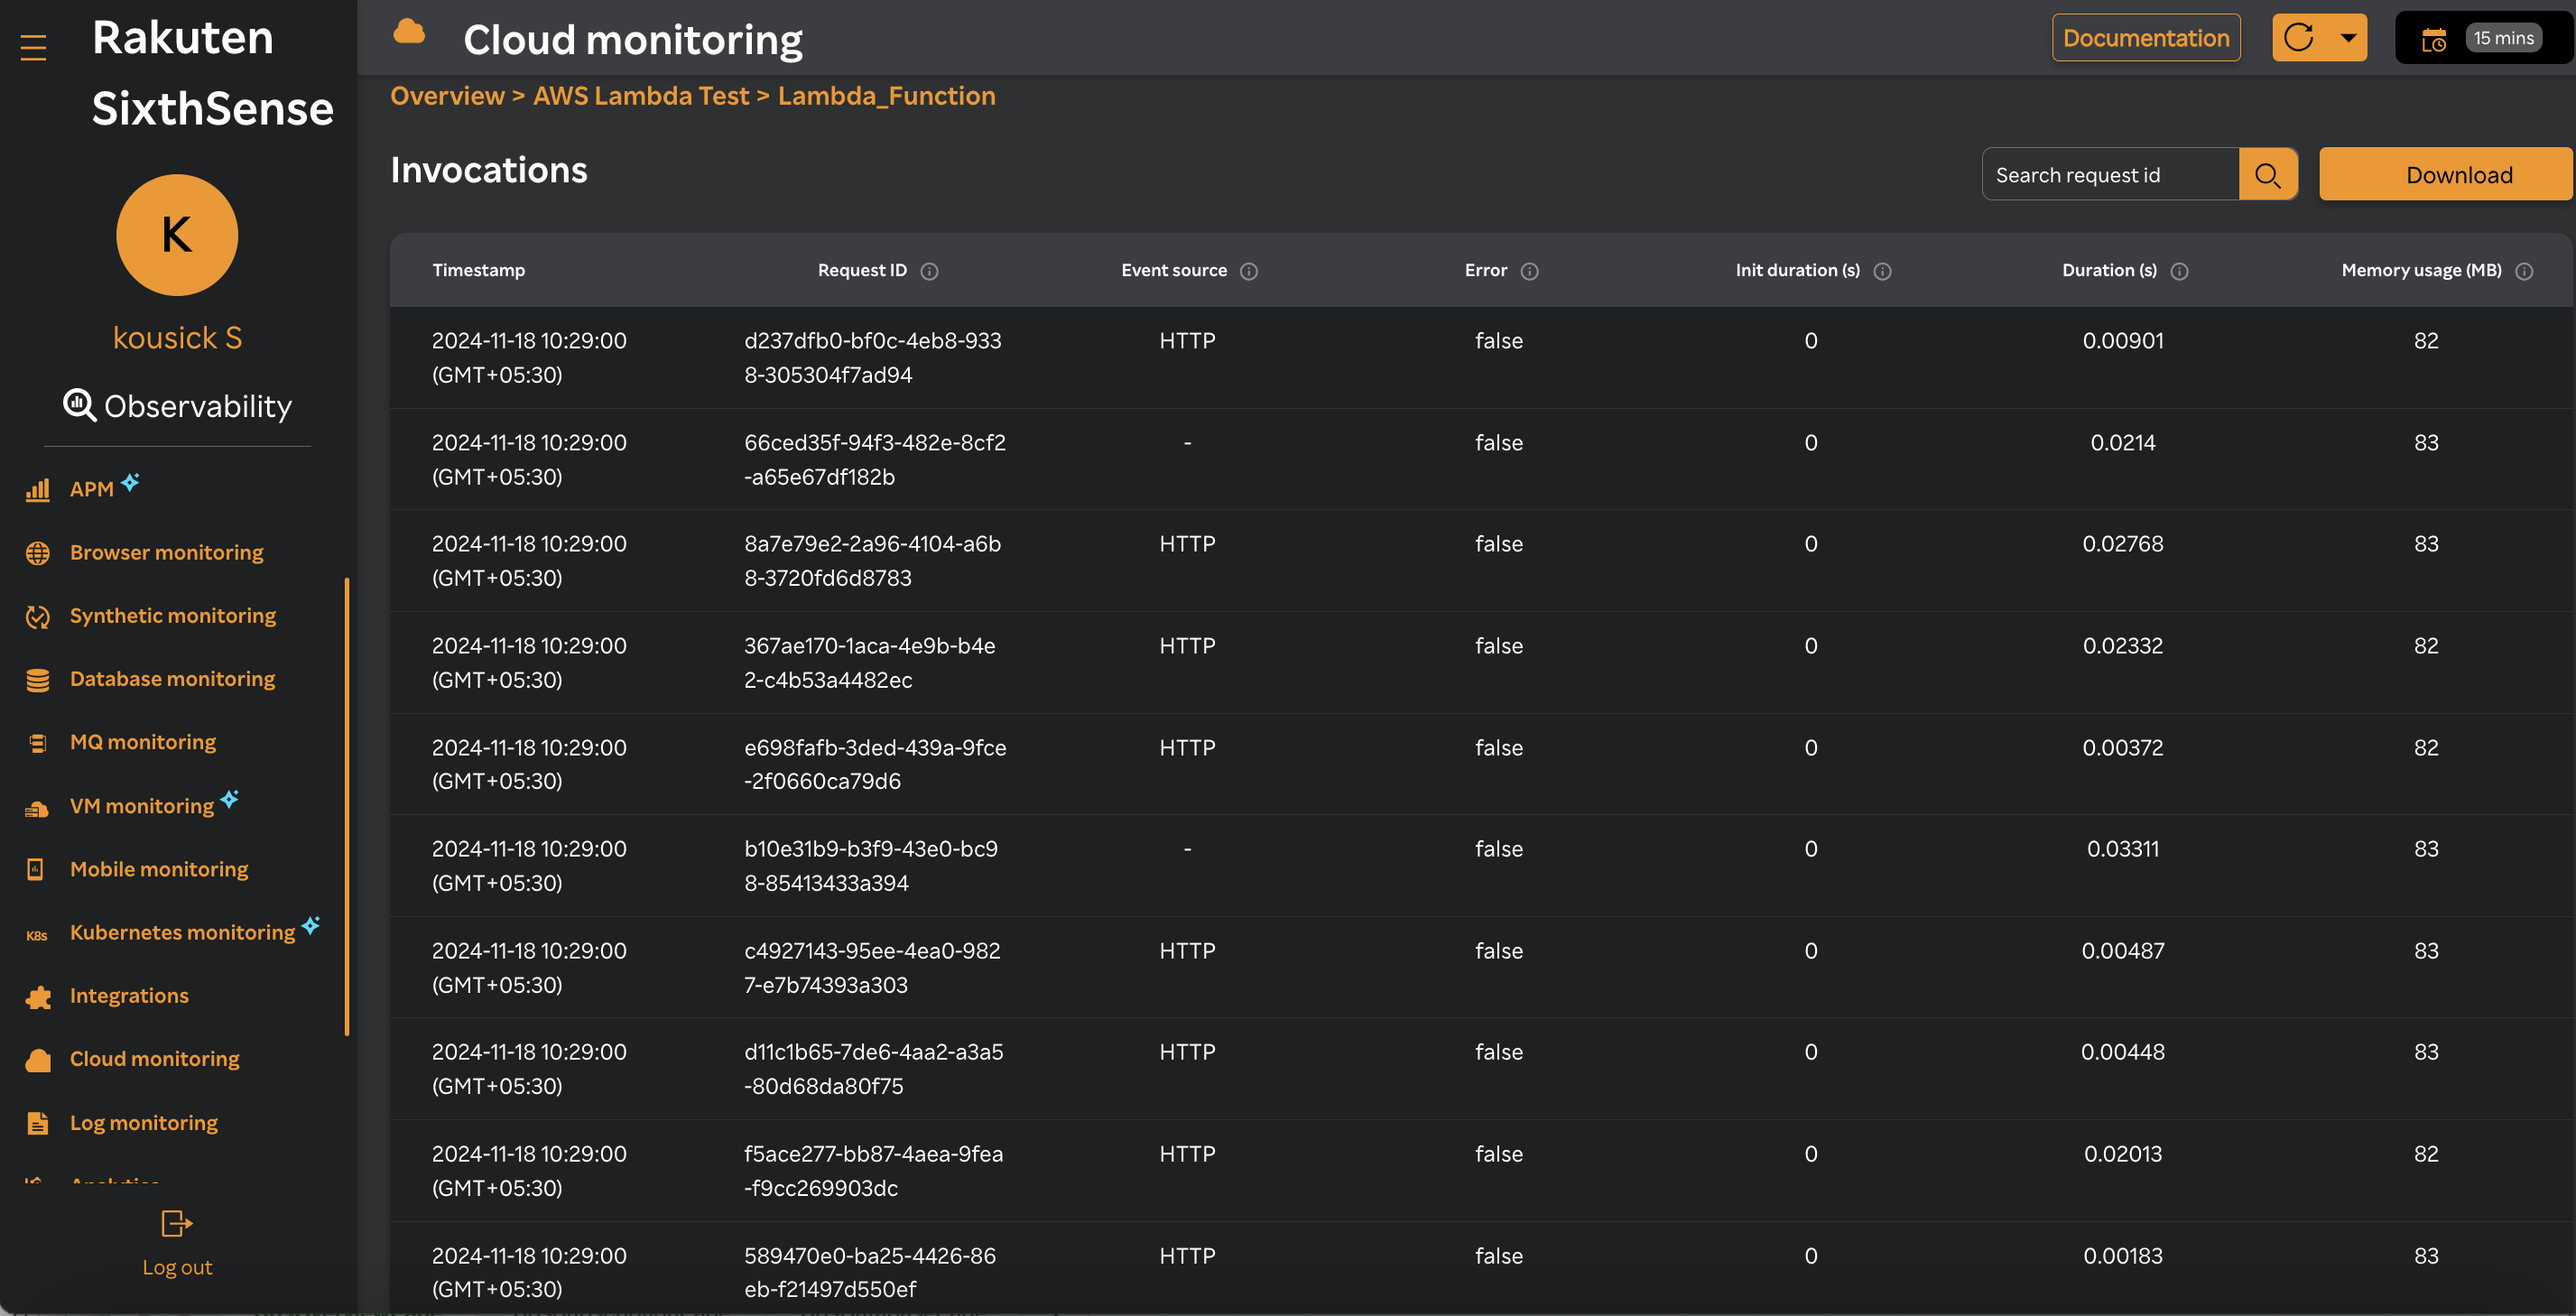Viewport: 2576px width, 1316px height.
Task: Select Mobile monitoring in sidebar
Action: 159,869
